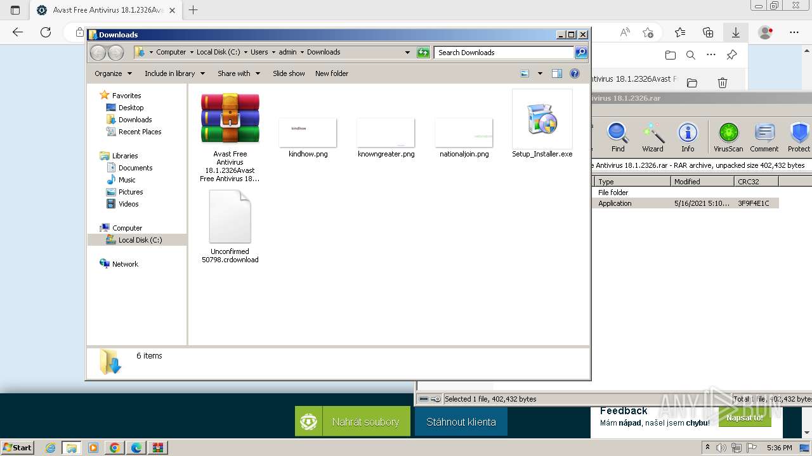Select Computer in navigation pane
Viewport: 812px width, 456px height.
(x=127, y=228)
